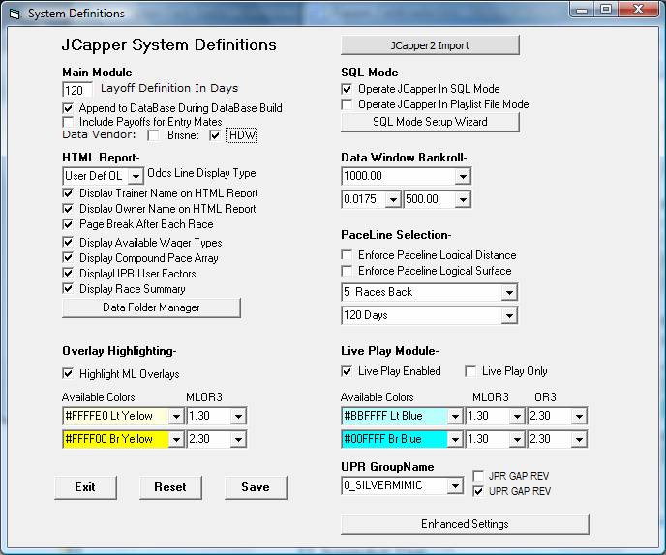
Task: Open MLOR3 1.30 dropdown beside Lt Yellow
Action: 238,416
